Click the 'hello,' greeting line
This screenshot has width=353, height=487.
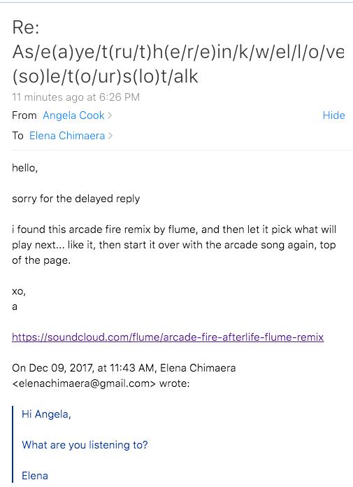tap(25, 168)
